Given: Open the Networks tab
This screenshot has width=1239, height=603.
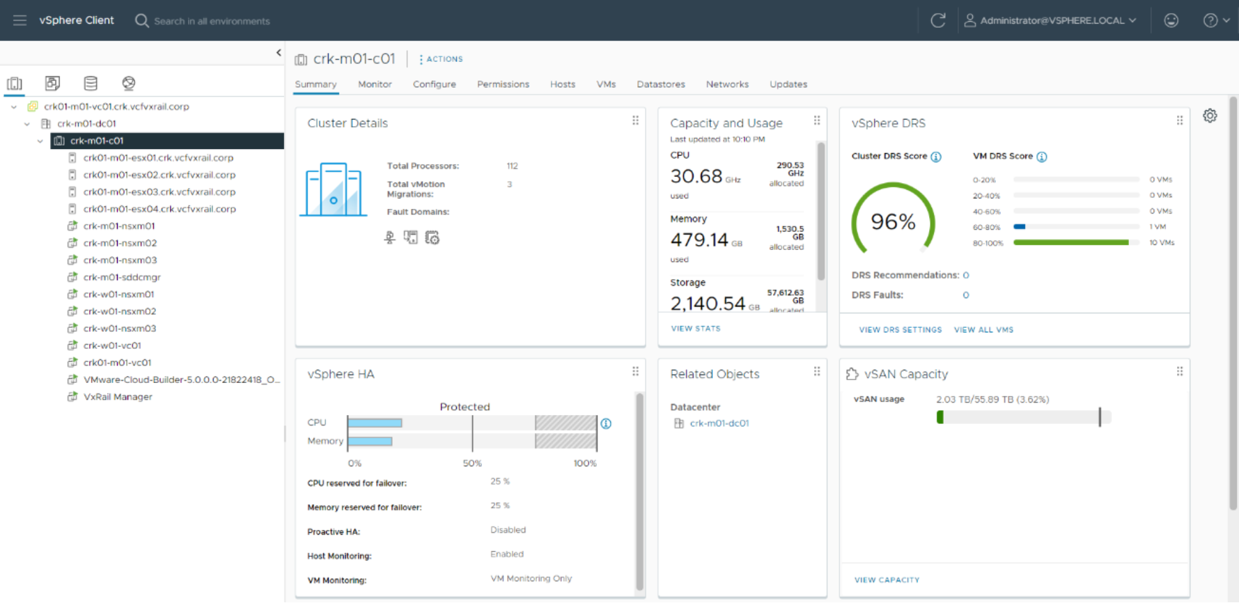Looking at the screenshot, I should click(x=727, y=84).
